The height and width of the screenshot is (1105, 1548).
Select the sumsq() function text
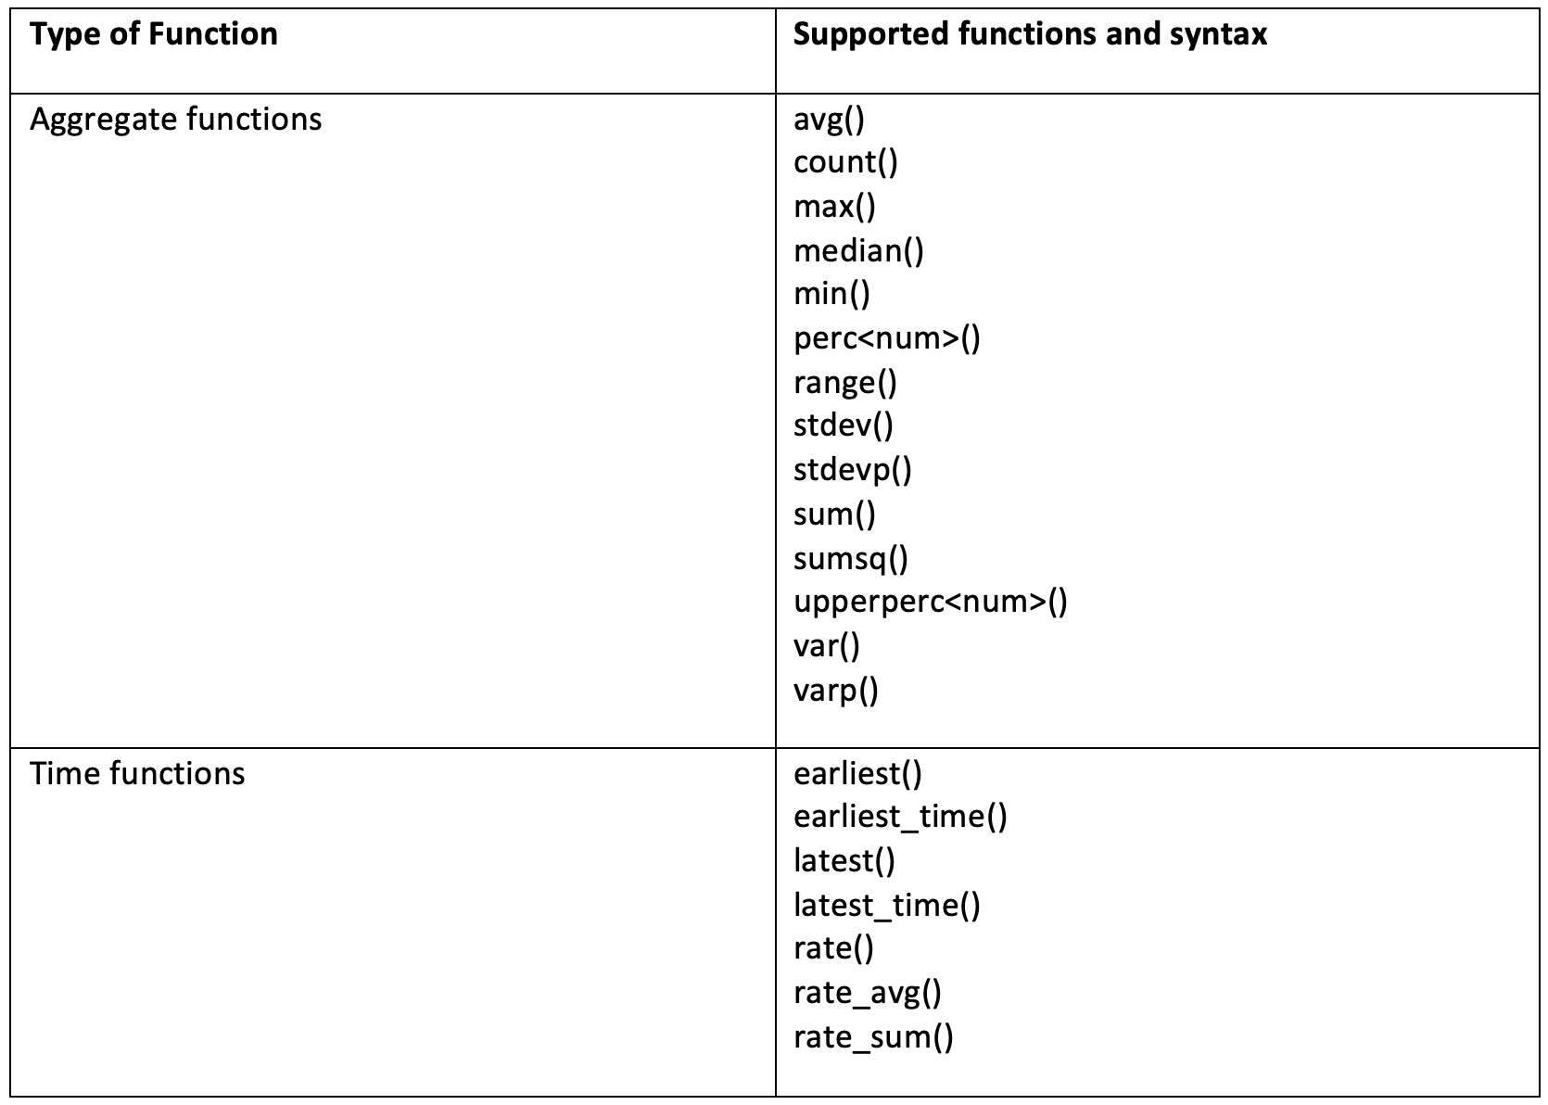click(x=851, y=558)
